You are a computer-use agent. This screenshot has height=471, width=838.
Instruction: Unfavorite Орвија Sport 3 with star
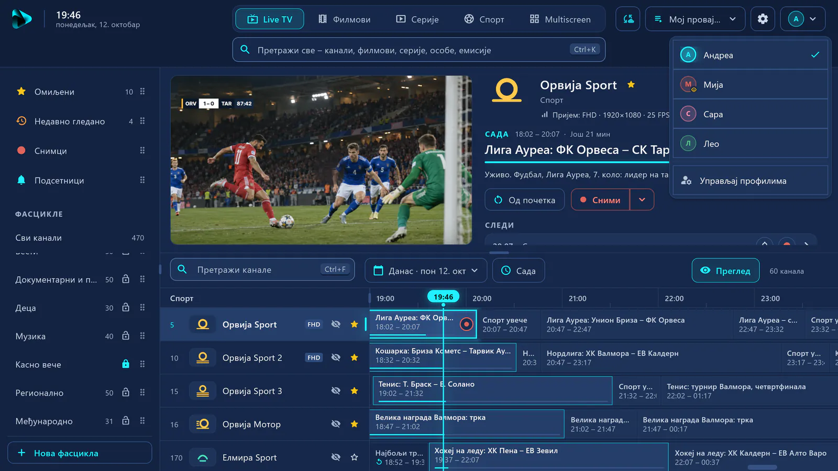[355, 391]
